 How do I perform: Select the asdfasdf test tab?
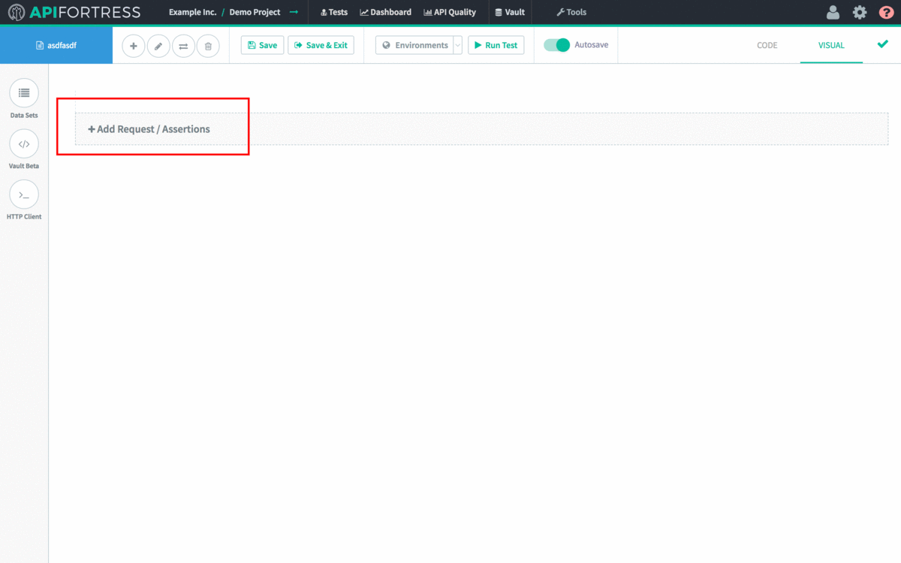click(x=56, y=45)
